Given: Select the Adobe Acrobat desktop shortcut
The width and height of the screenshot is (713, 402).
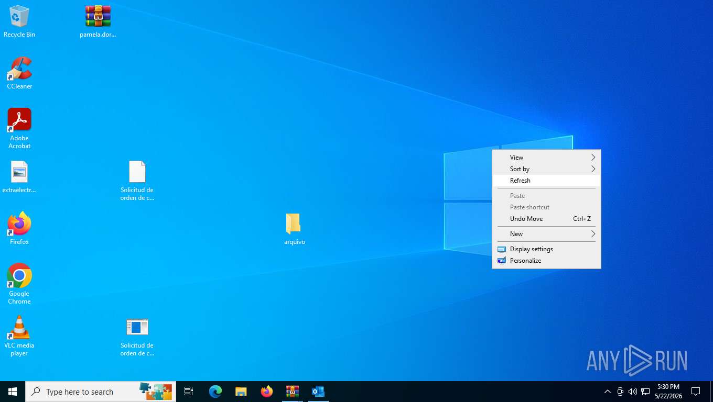Looking at the screenshot, I should point(19,129).
